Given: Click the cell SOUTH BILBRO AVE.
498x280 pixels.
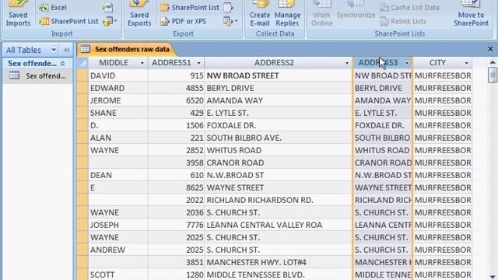Looking at the screenshot, I should click(279, 138).
